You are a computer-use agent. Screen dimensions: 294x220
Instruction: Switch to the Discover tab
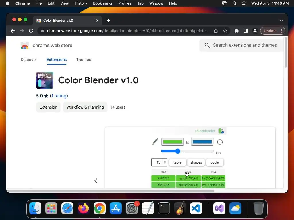pyautogui.click(x=29, y=60)
